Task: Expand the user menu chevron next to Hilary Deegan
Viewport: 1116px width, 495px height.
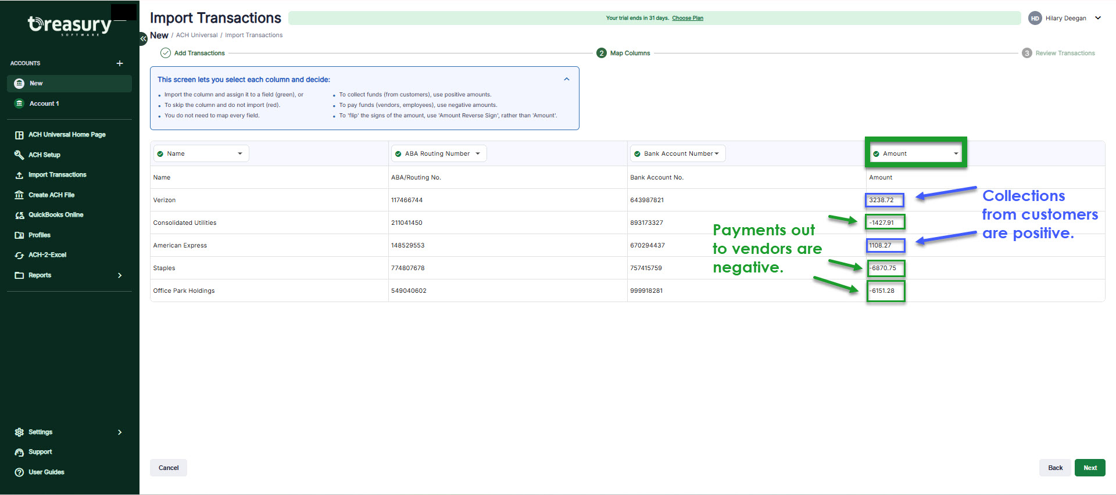Action: [x=1098, y=18]
